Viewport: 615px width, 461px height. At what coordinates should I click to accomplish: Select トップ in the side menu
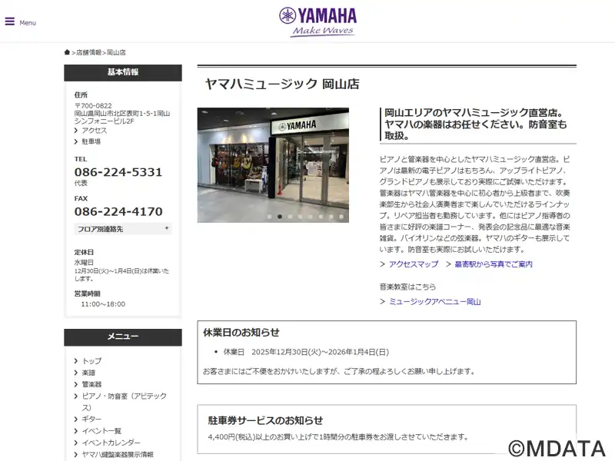pos(91,361)
